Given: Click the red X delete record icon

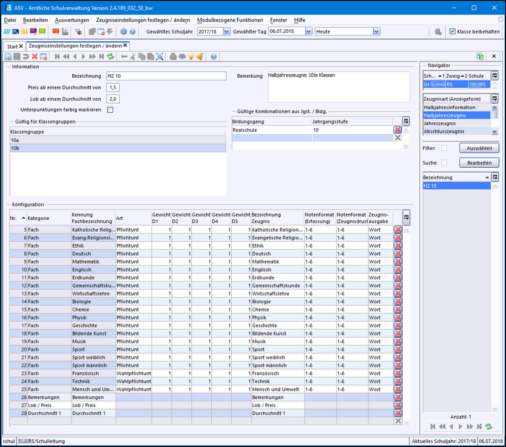Looking at the screenshot, I should tap(35, 56).
